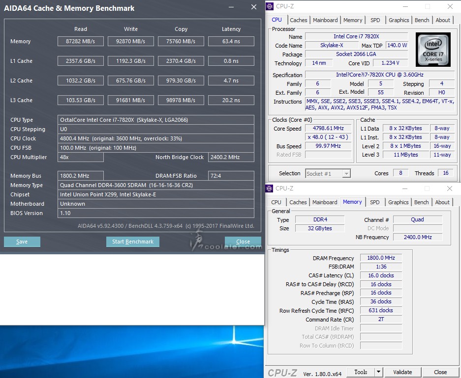
Task: Click the memory Size value 32 GBytes
Action: [x=320, y=228]
